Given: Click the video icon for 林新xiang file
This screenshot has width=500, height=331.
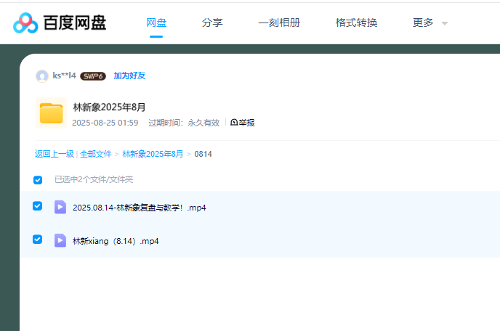Looking at the screenshot, I should tap(60, 240).
